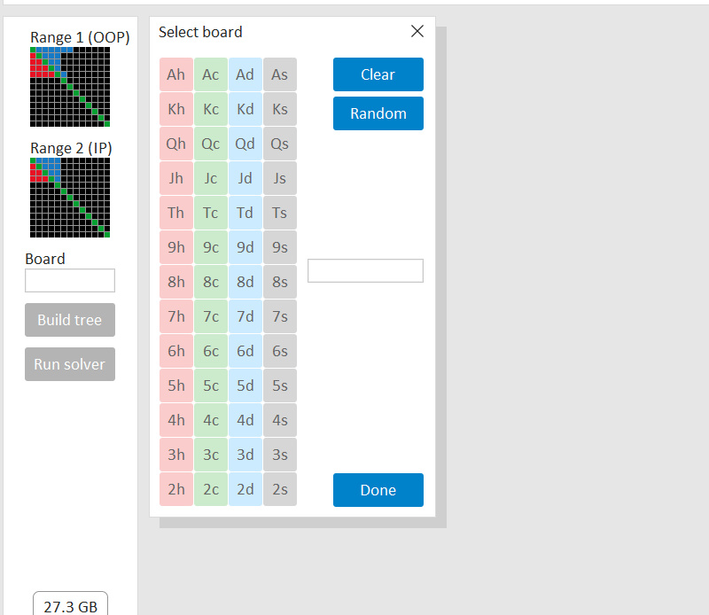Open the Range 1 (OOP) grid

pos(70,87)
